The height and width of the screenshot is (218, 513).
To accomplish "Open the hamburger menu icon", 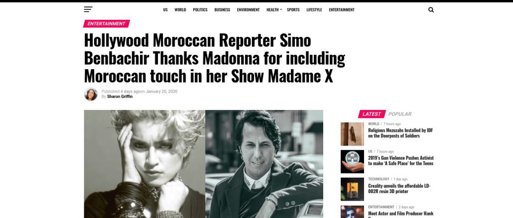I will 88,9.
